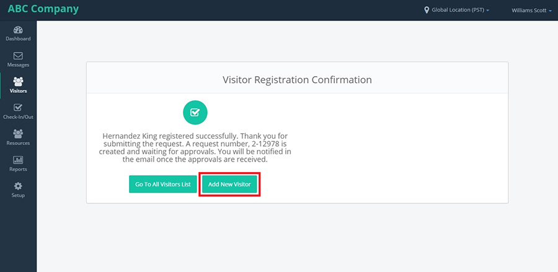
Task: Click the Add New Visitor button
Action: click(x=229, y=184)
